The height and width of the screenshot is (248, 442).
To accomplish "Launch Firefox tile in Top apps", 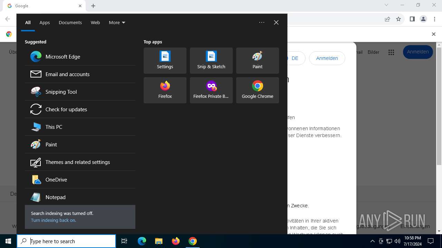I will (165, 90).
